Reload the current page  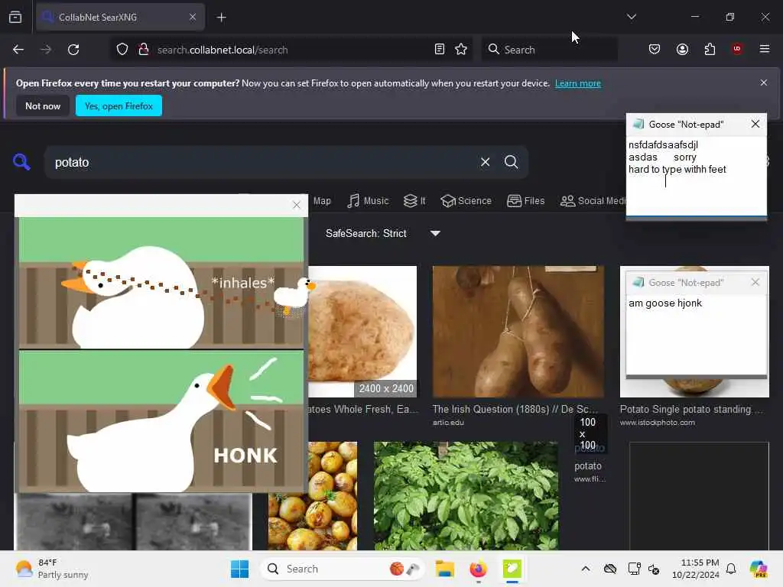pyautogui.click(x=73, y=50)
